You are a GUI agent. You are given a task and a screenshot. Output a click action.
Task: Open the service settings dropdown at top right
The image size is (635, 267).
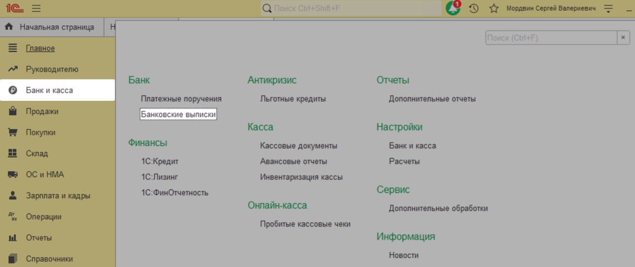[x=608, y=8]
